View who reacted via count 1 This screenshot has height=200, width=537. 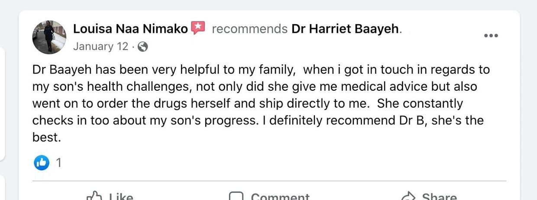click(x=59, y=163)
